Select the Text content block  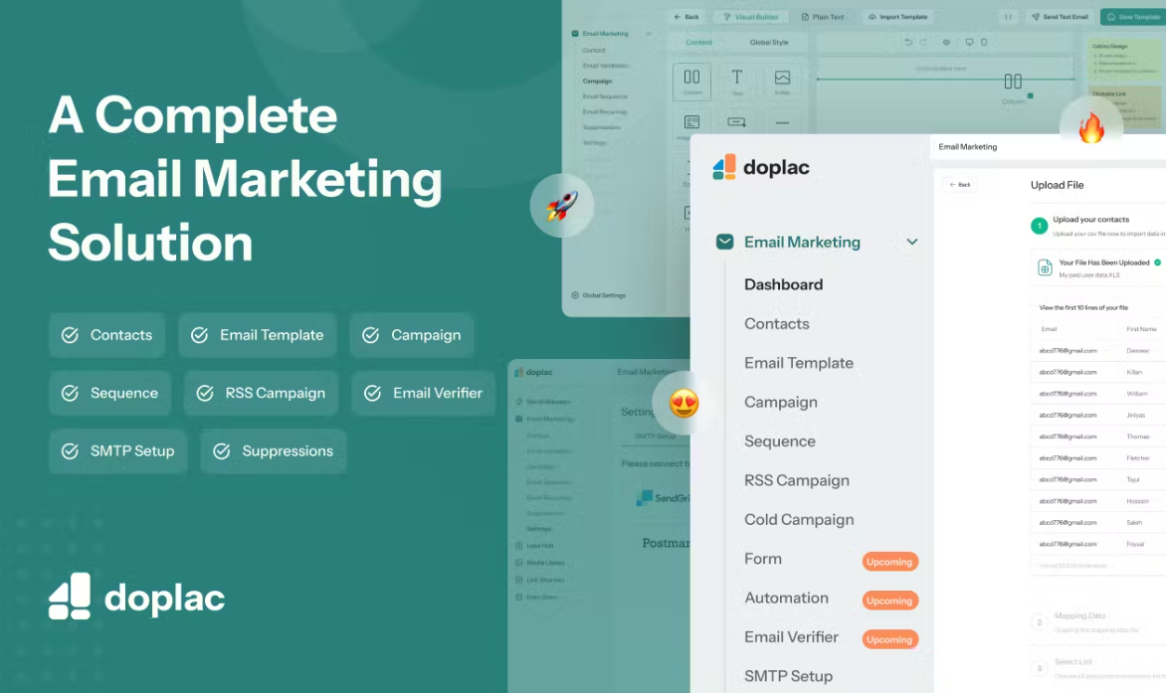pyautogui.click(x=737, y=81)
